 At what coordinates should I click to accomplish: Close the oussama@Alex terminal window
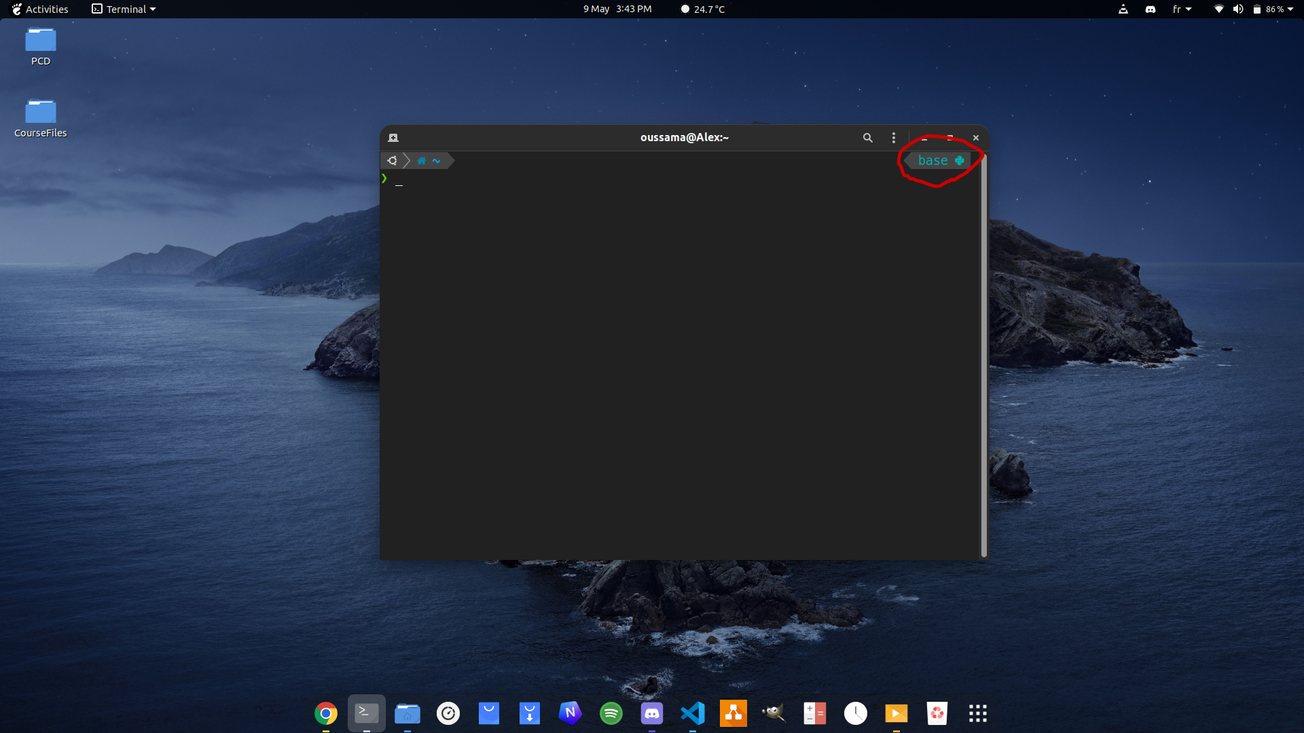pos(976,138)
